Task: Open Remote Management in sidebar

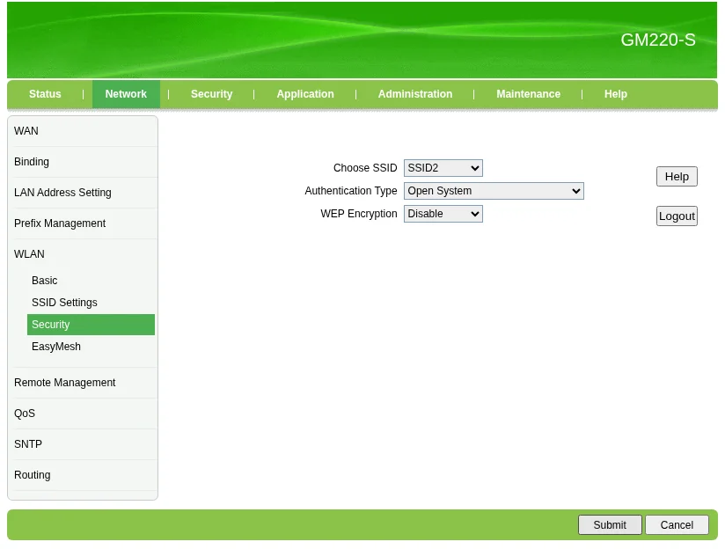Action: [65, 383]
